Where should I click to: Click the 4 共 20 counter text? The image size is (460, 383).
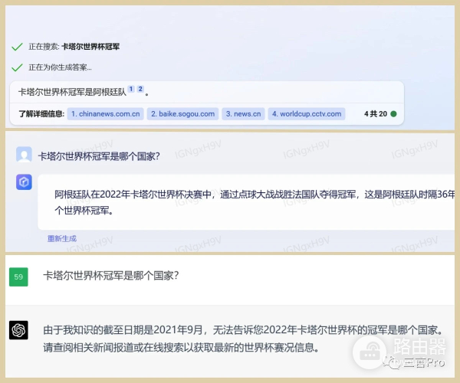376,113
